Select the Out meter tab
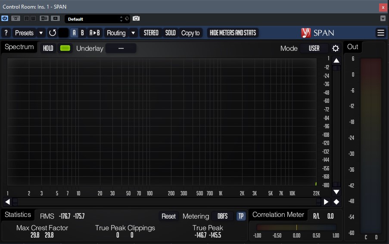The width and height of the screenshot is (389, 244). [352, 47]
